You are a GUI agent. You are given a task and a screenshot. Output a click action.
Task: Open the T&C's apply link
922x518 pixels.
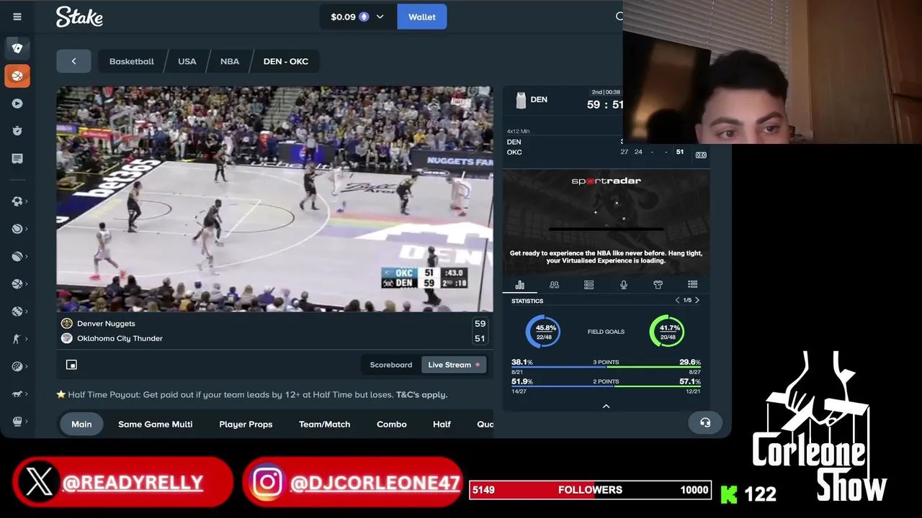click(421, 394)
